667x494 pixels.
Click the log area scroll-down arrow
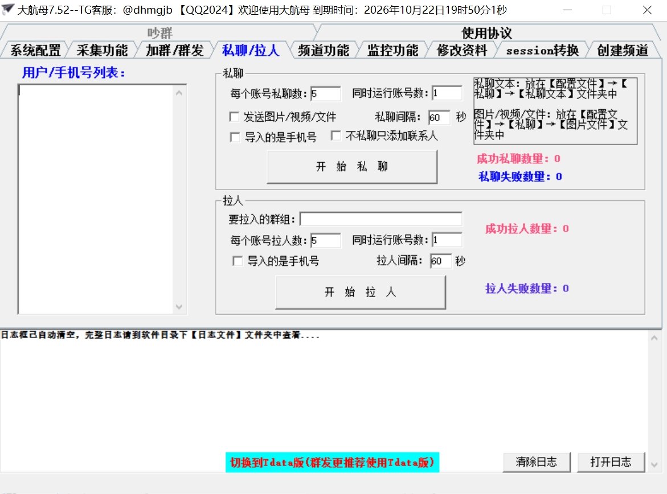tap(654, 465)
